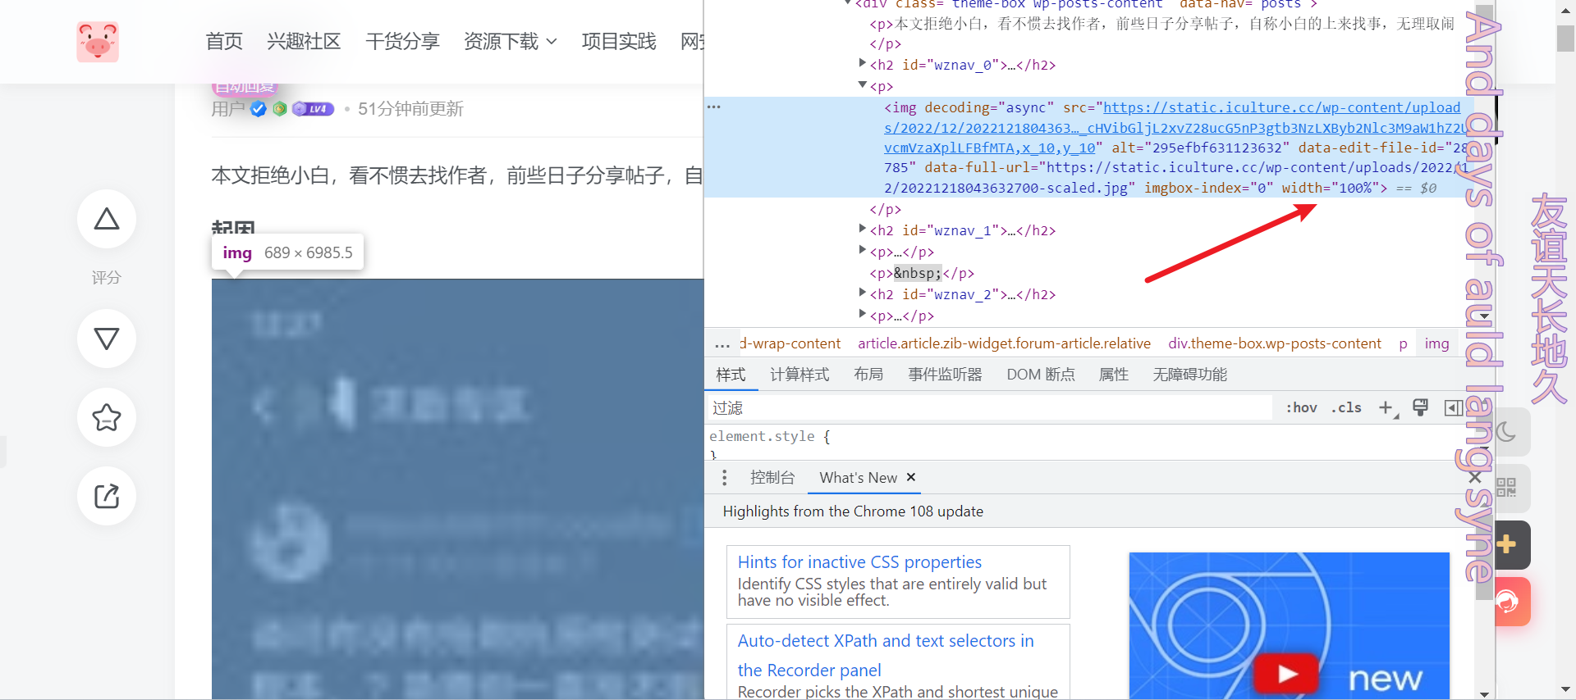Image resolution: width=1576 pixels, height=700 pixels.
Task: Open 干货分享 in the site navigation
Action: pos(402,42)
